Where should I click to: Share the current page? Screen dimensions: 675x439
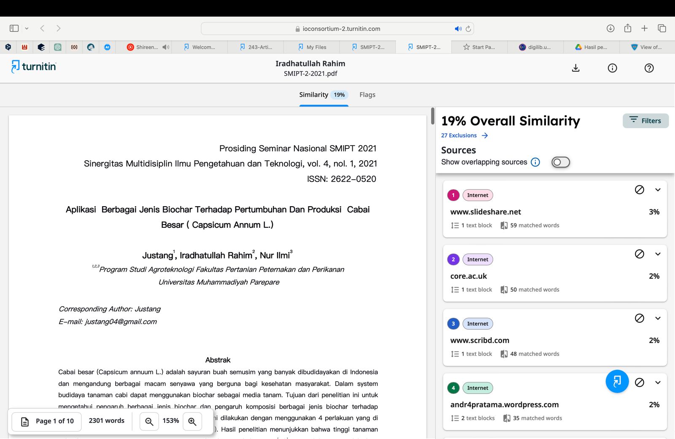pyautogui.click(x=628, y=28)
